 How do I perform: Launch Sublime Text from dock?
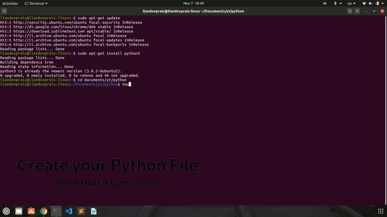81,211
